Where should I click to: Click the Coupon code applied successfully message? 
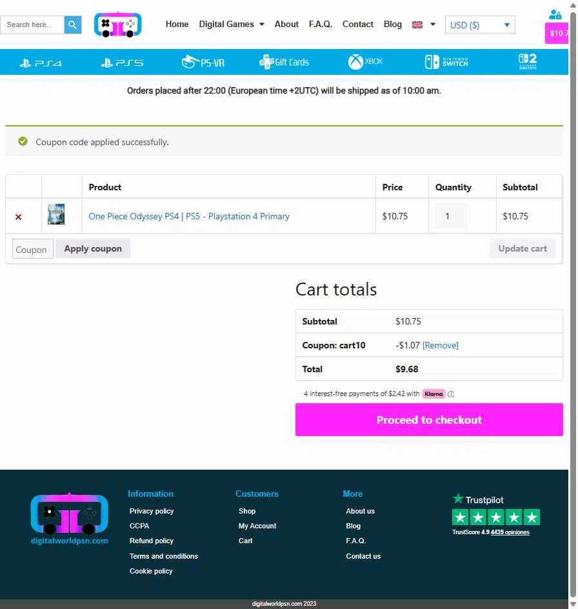tap(102, 142)
